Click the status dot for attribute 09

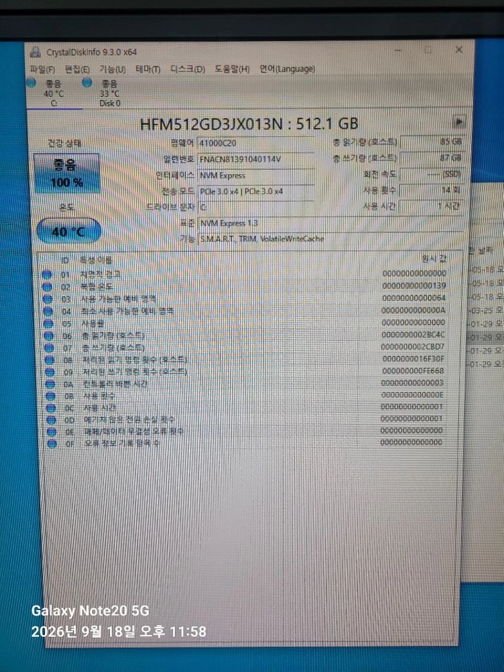[50, 372]
